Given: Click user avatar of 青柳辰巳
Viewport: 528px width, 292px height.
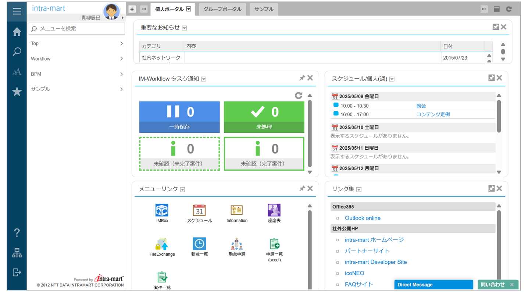Looking at the screenshot, I should 111,12.
